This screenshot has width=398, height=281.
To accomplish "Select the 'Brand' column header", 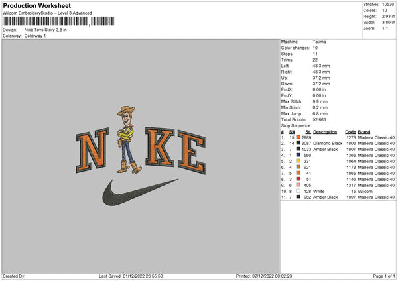I will pos(364,132).
